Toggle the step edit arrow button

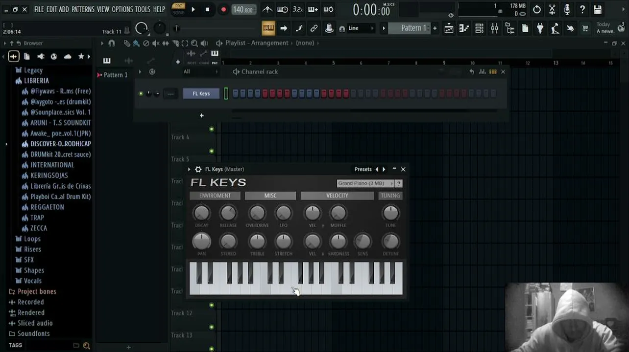(284, 28)
